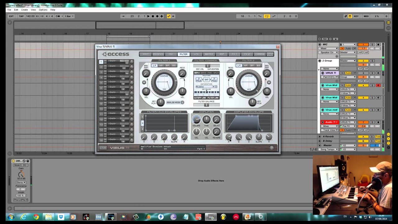Open the MIDI Map Mode switch
The height and width of the screenshot is (224, 398).
[x=366, y=16]
